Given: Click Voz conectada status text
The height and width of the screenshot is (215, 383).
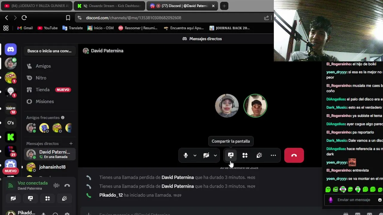Looking at the screenshot, I should click(33, 183).
